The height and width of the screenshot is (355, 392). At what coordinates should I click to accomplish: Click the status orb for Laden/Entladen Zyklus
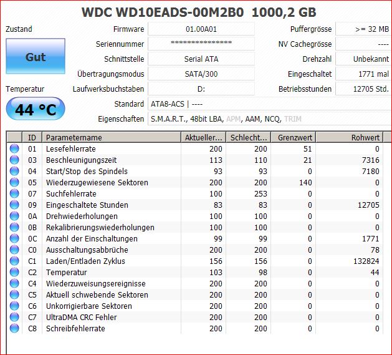tap(14, 261)
